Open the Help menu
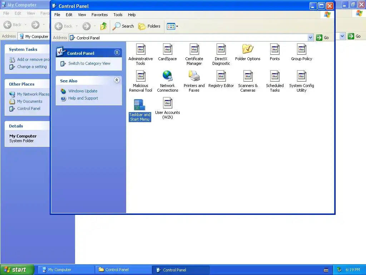366x275 pixels. pyautogui.click(x=132, y=15)
